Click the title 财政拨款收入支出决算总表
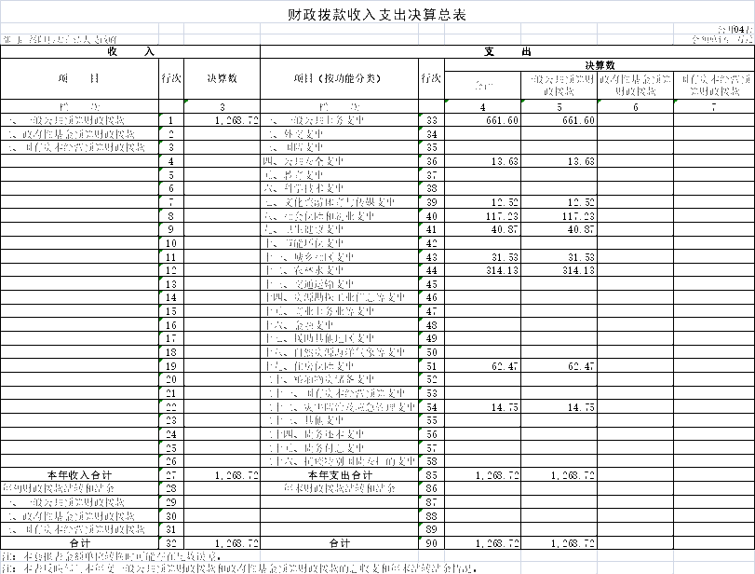Screen dimensions: 755x574 [377, 15]
